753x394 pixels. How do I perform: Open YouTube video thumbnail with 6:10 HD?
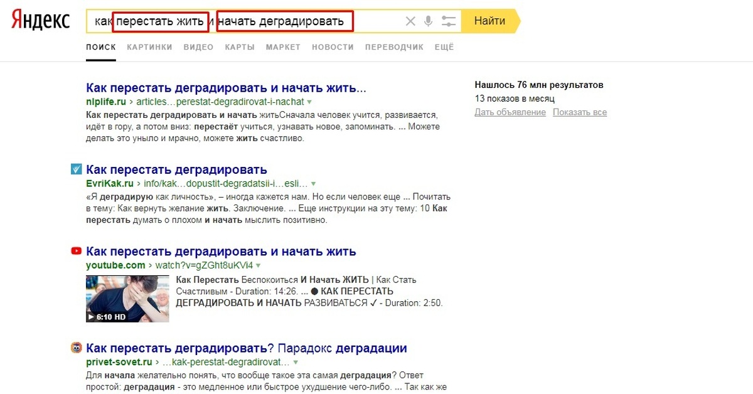point(127,299)
